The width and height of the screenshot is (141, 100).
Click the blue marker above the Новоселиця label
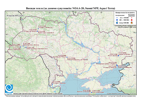pos(20,47)
